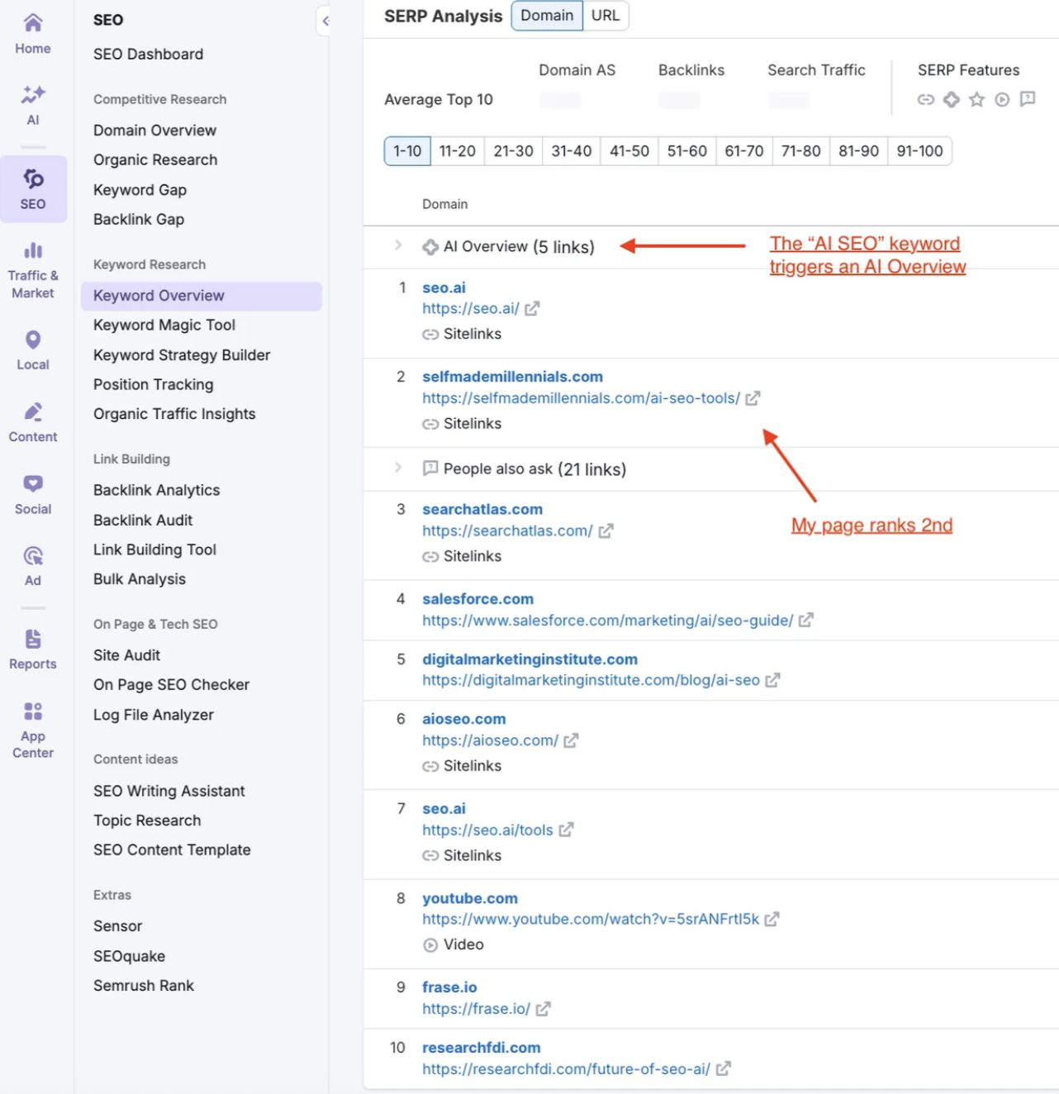Open the AI sparkle icon in sidebar
This screenshot has height=1094, width=1059.
33,93
